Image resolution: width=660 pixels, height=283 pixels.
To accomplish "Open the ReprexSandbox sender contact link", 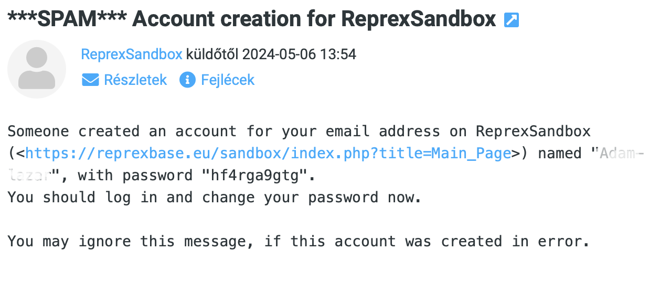I will click(x=131, y=54).
